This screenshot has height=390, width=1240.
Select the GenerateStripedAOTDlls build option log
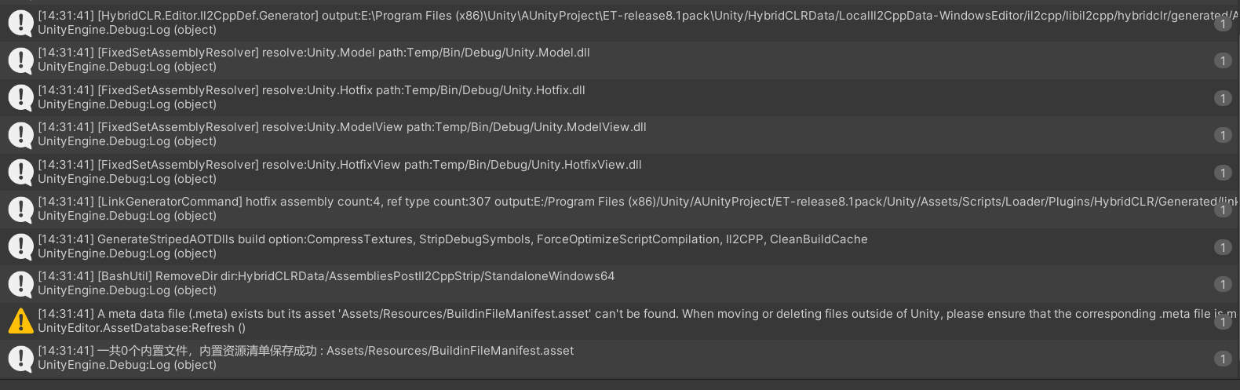point(620,246)
